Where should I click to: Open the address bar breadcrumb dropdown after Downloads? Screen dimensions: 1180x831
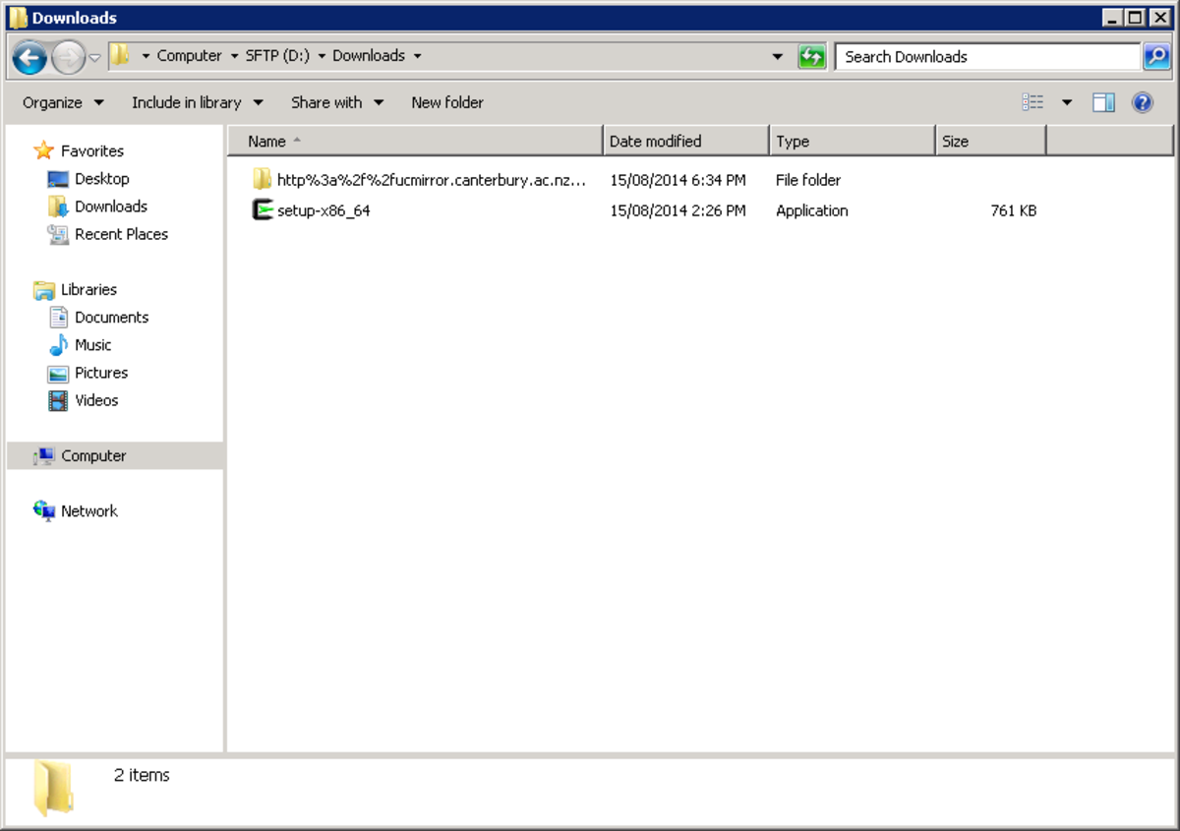tap(417, 56)
